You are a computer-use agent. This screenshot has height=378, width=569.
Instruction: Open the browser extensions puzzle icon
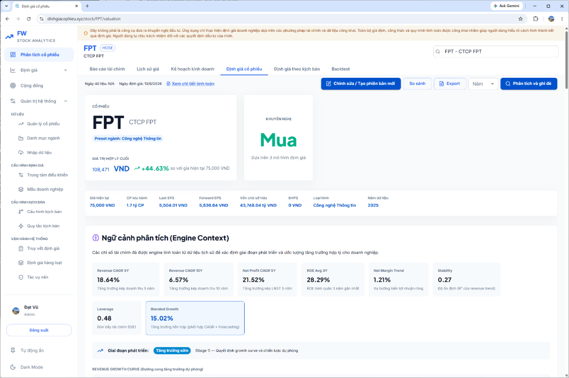[536, 19]
